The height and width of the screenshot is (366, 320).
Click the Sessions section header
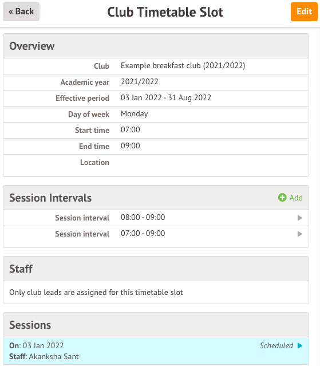pyautogui.click(x=156, y=325)
